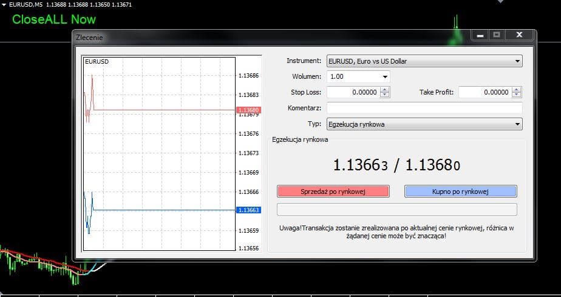Click the Kupno po rynkowej buy button
Screen dimensions: 561x297
coord(460,192)
